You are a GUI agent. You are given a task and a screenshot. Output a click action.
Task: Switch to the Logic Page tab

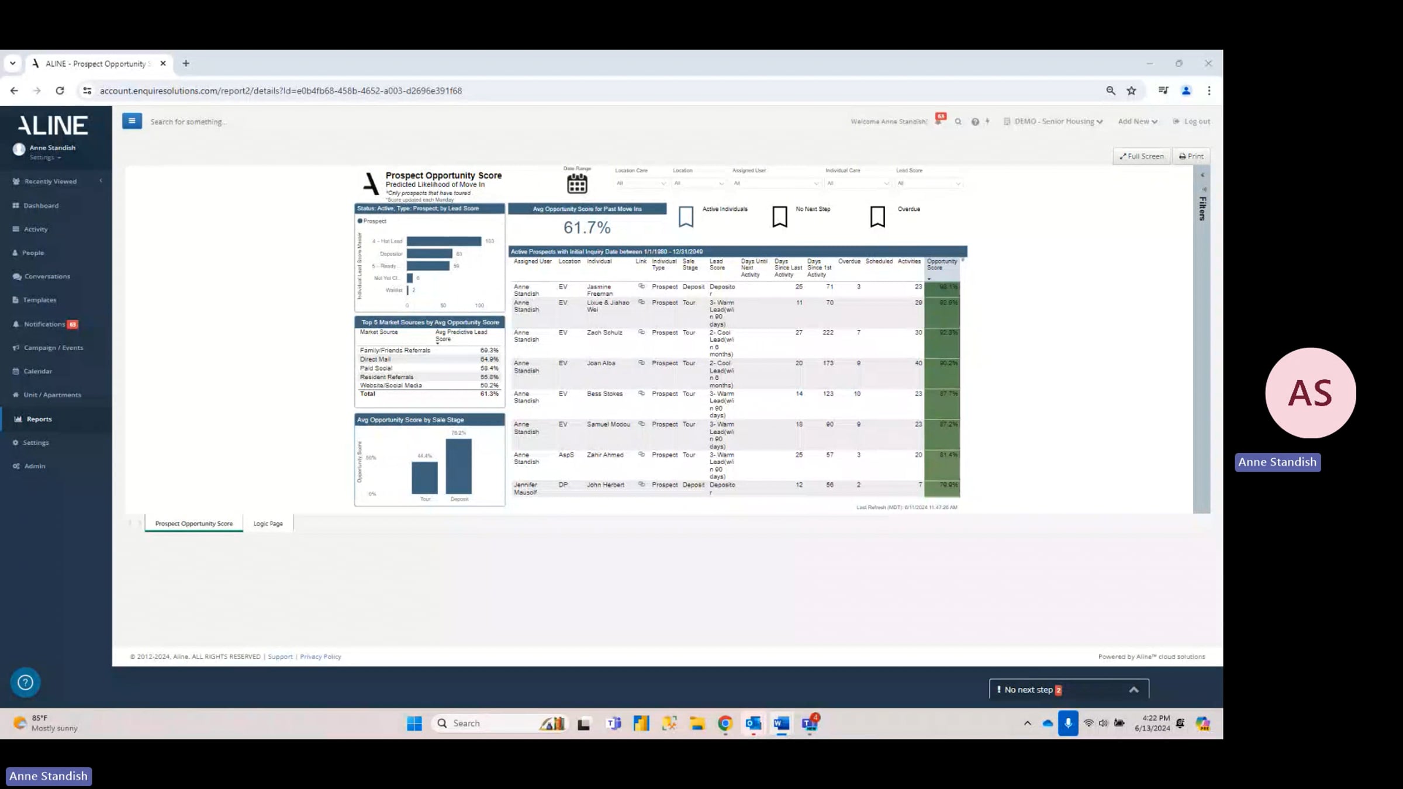point(268,524)
